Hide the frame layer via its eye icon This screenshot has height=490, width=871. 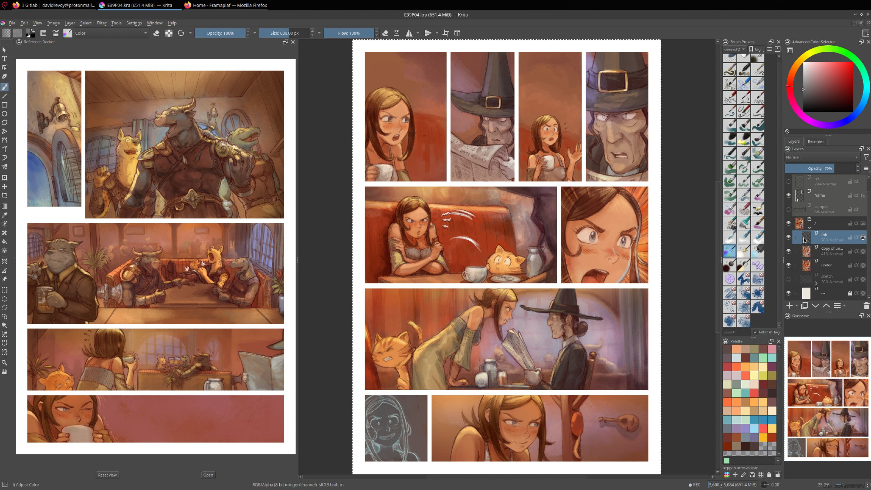pos(788,195)
